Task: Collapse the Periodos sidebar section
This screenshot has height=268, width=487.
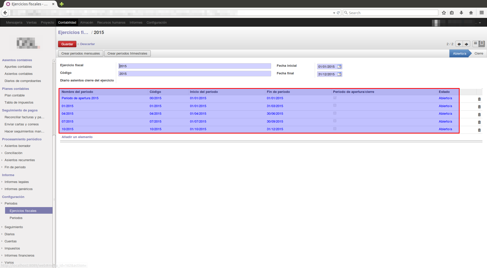Action: pyautogui.click(x=11, y=204)
